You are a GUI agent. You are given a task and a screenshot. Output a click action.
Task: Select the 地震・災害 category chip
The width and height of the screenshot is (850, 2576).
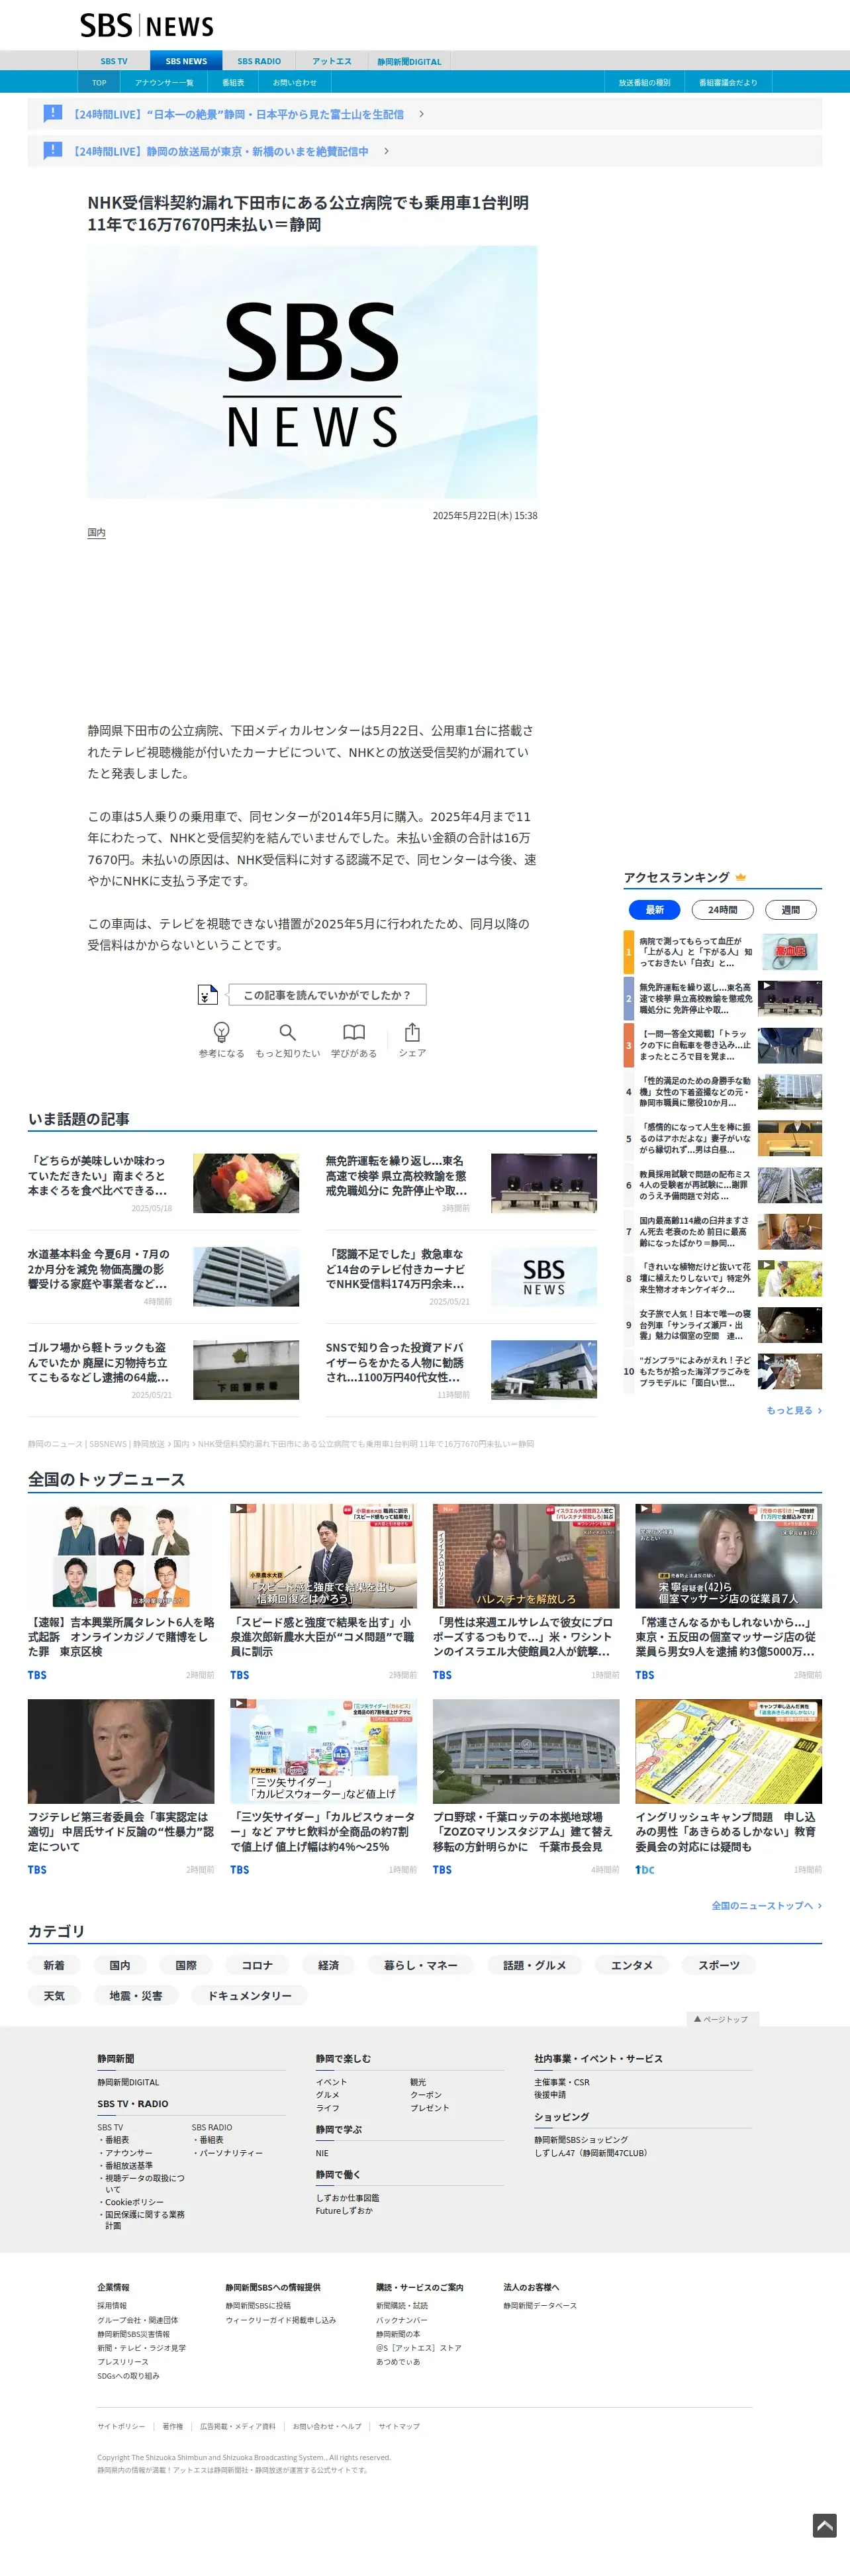pos(136,1995)
